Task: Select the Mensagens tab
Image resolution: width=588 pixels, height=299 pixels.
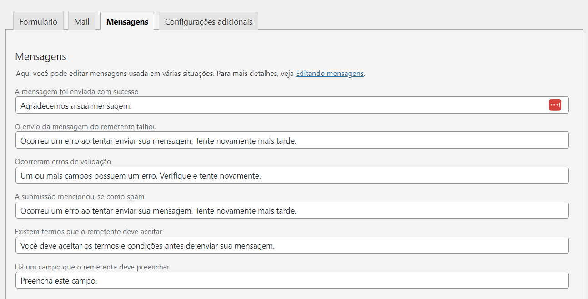Action: tap(127, 21)
